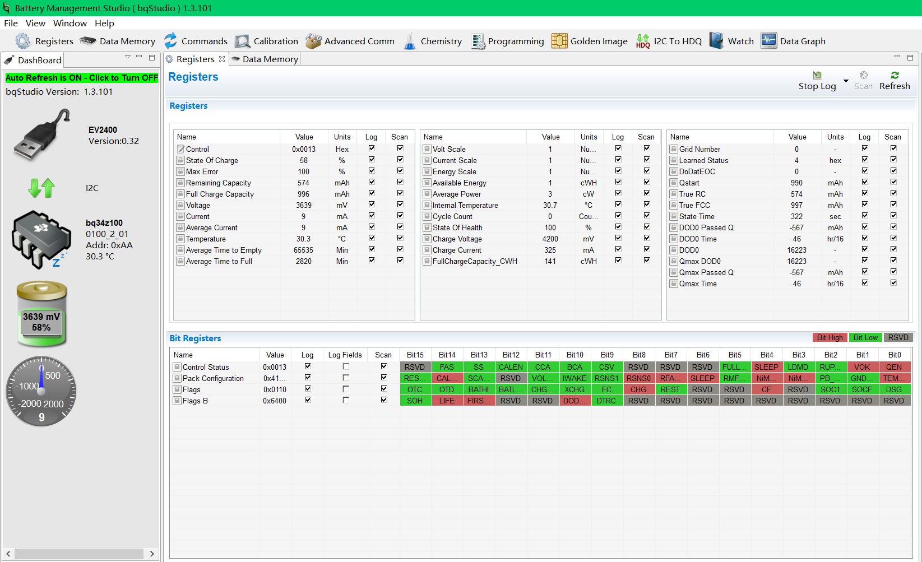The width and height of the screenshot is (922, 562).
Task: Open the DashBoard view menu arrow
Action: pyautogui.click(x=128, y=57)
